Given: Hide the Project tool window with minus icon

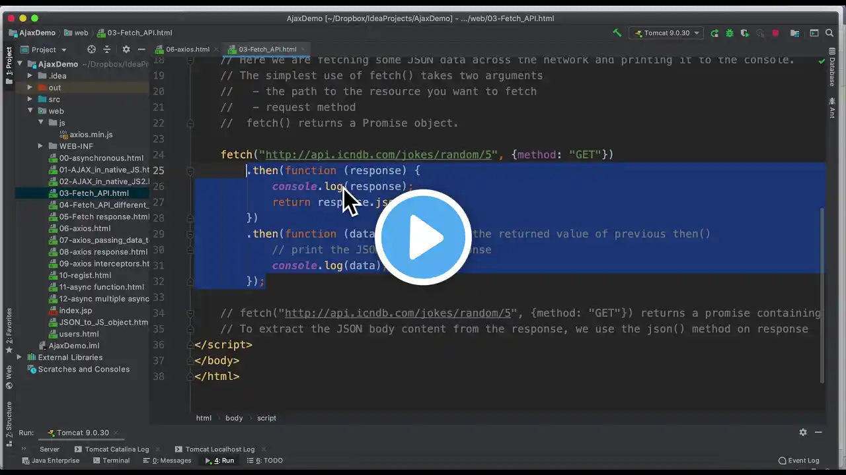Looking at the screenshot, I should (141, 49).
